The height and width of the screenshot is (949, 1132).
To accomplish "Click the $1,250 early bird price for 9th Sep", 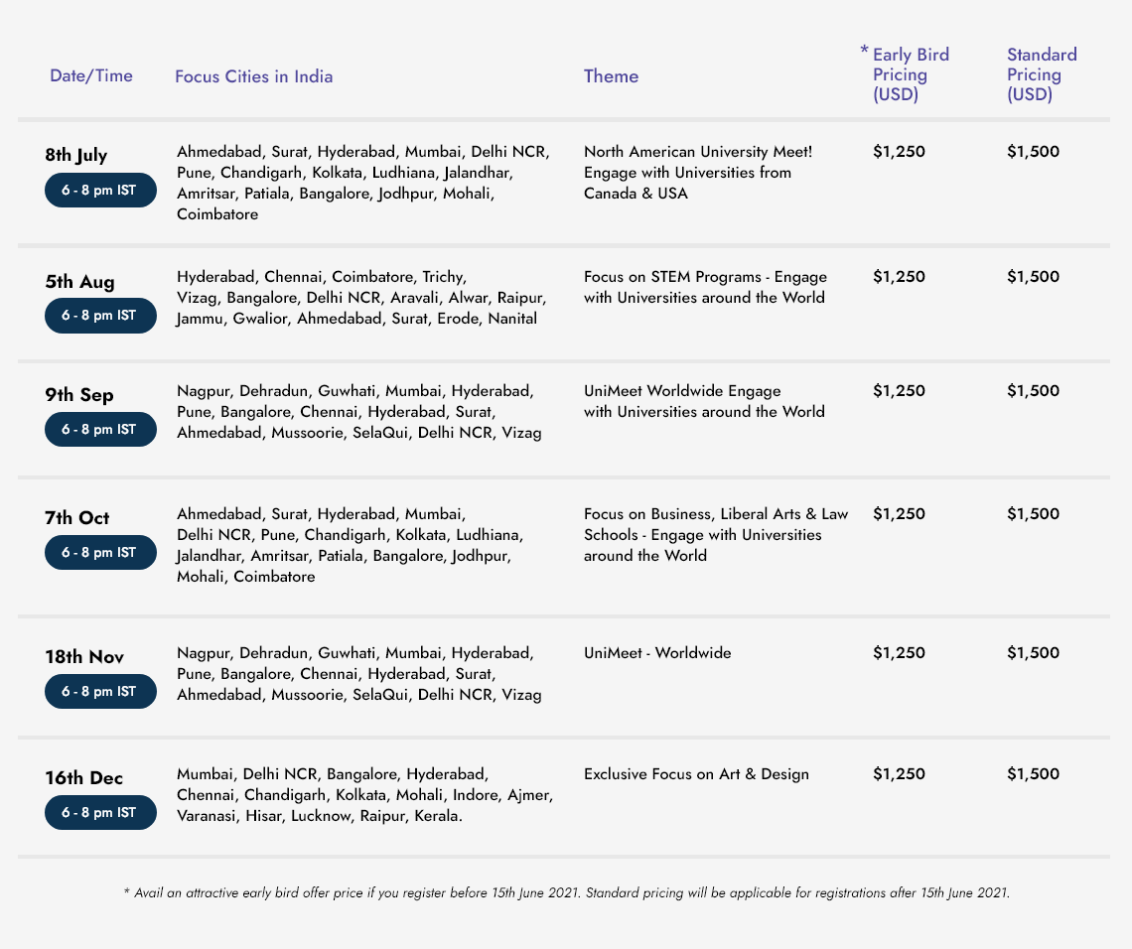I will coord(899,391).
